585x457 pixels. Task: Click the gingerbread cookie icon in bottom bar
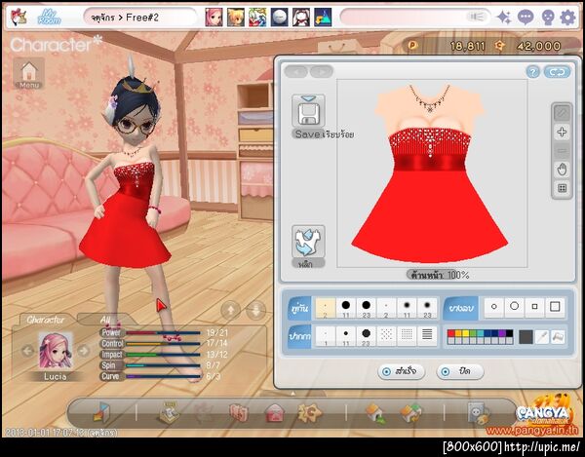click(x=309, y=412)
